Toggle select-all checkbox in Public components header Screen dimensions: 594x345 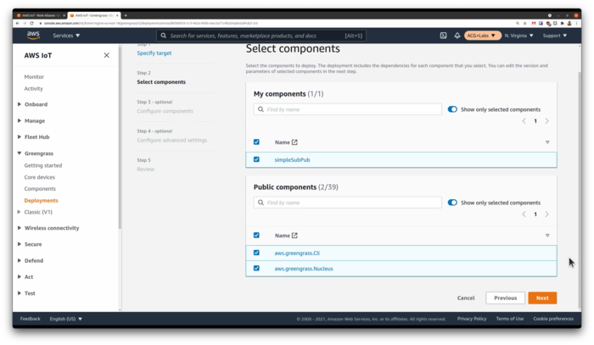[x=256, y=235]
